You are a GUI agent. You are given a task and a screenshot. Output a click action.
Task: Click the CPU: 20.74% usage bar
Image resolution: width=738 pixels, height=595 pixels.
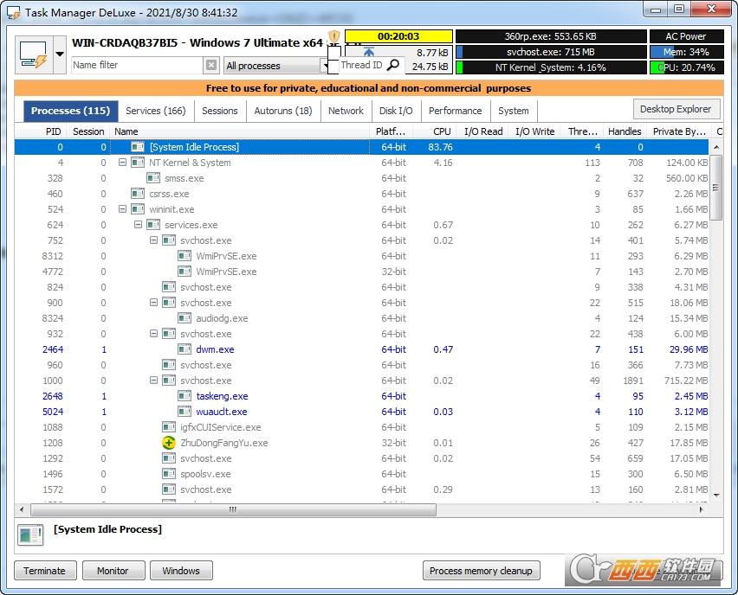click(687, 67)
